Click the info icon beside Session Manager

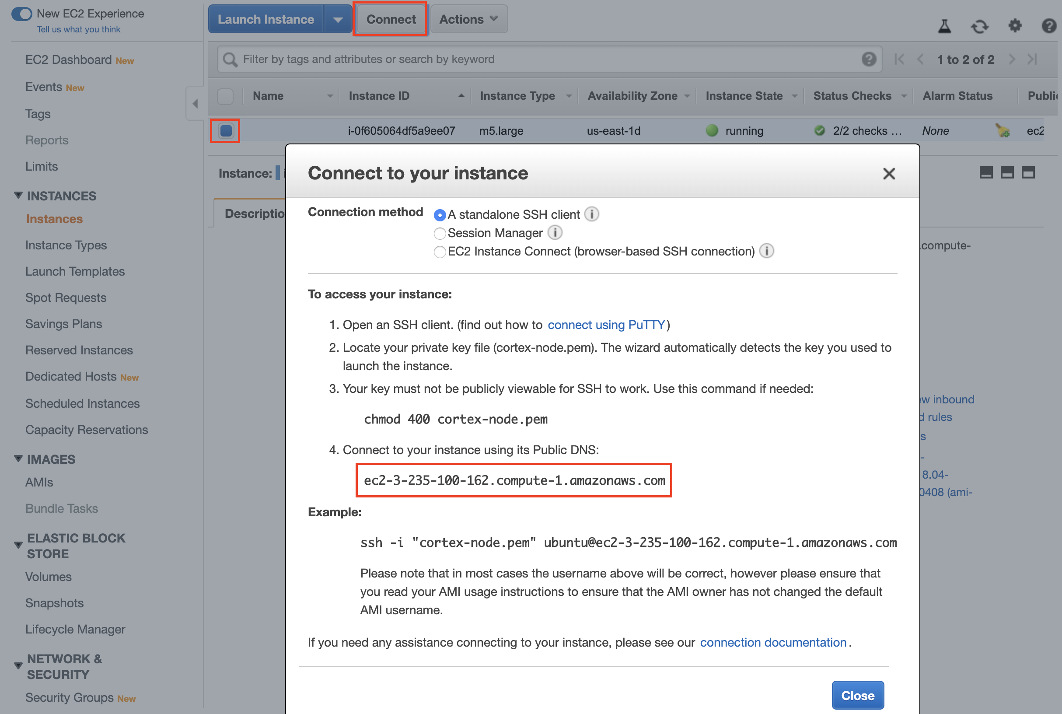pyautogui.click(x=555, y=233)
